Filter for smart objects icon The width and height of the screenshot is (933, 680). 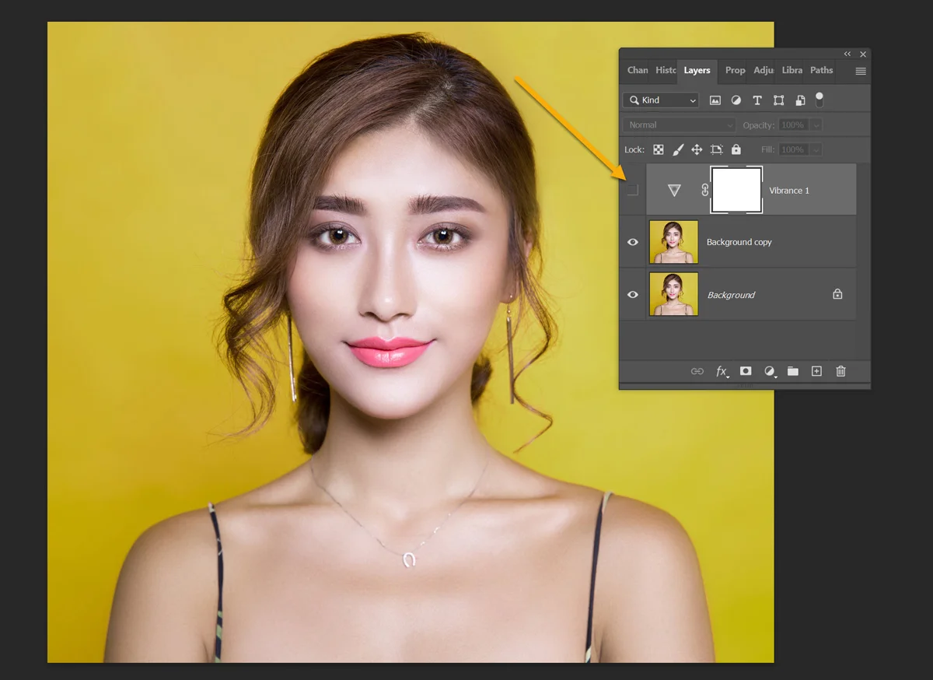click(x=799, y=100)
